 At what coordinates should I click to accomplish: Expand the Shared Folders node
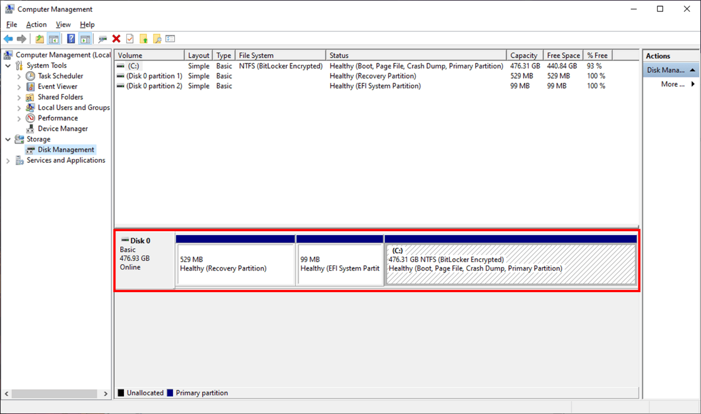tap(19, 97)
